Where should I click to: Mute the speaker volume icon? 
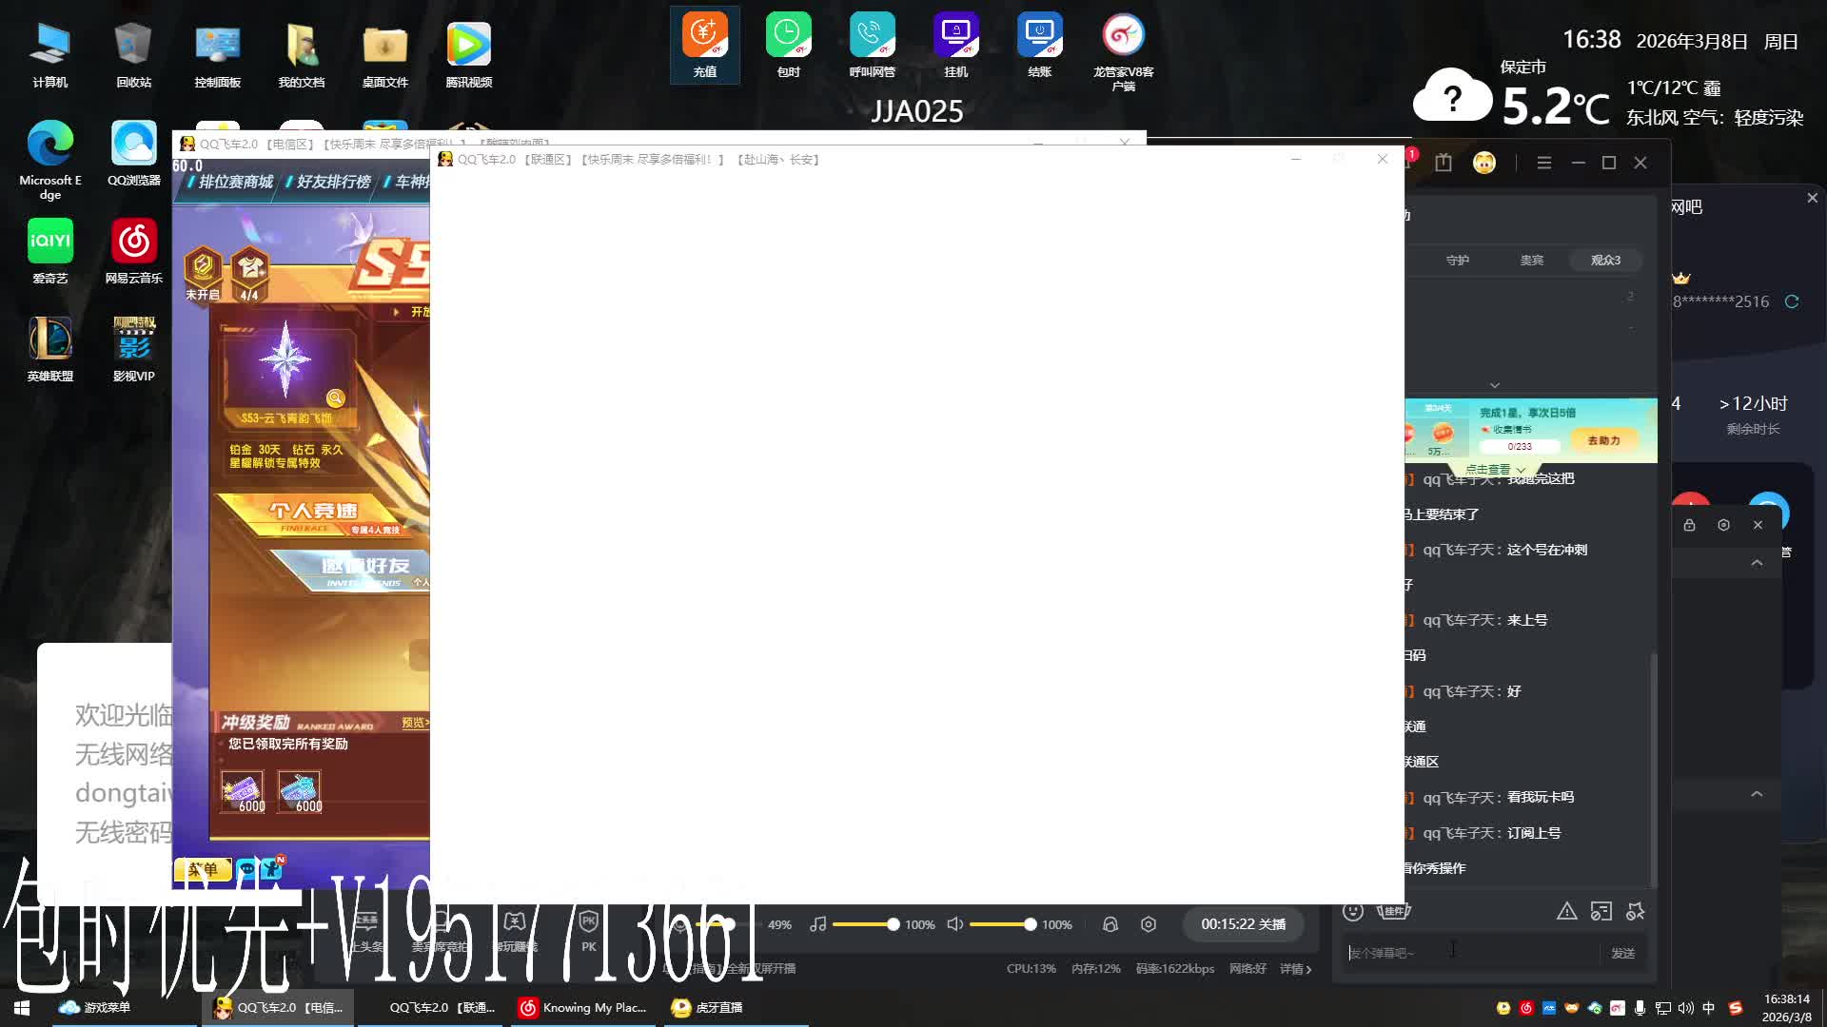[955, 924]
